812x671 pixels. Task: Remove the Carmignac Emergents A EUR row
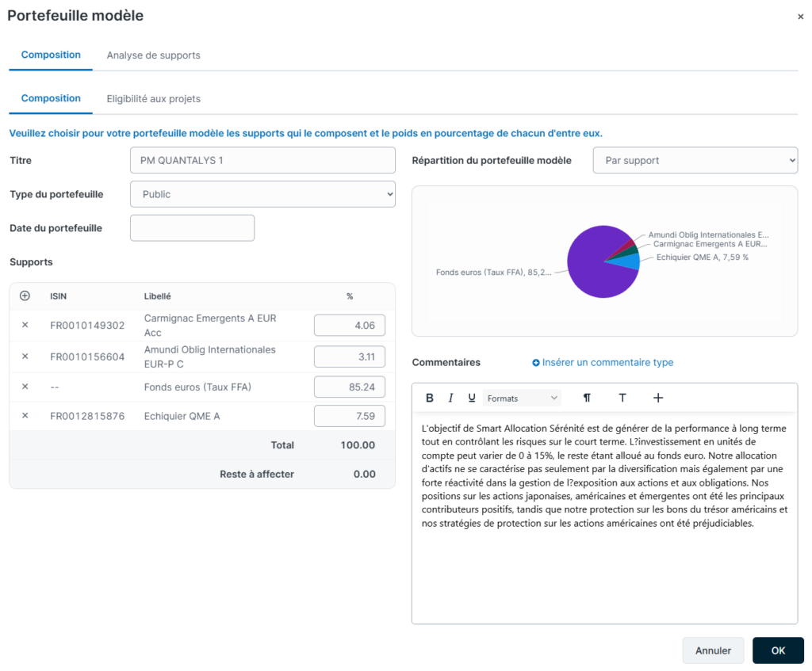pyautogui.click(x=25, y=325)
